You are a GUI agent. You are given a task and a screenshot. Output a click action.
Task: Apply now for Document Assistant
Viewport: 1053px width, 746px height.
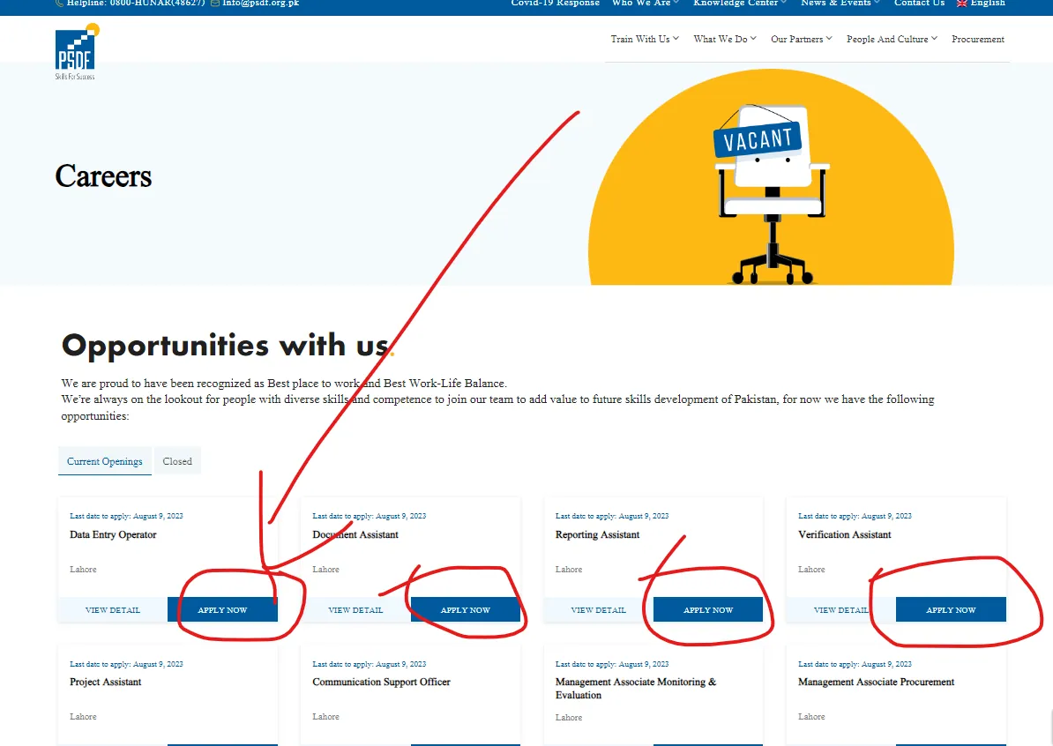[466, 609]
